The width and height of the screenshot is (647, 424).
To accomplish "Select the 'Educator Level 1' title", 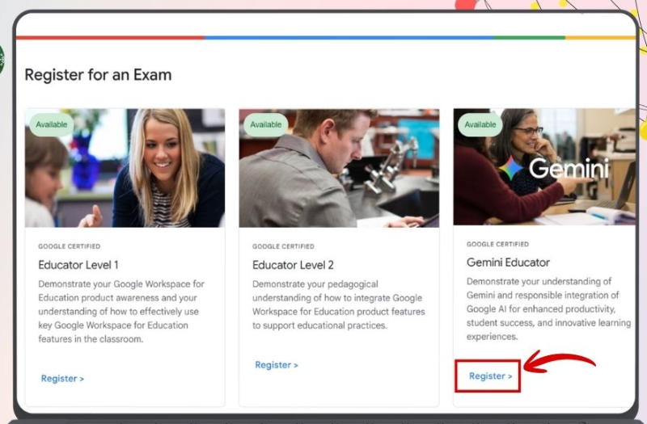I will [x=78, y=265].
